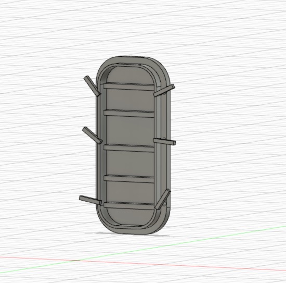Click the topmost horizontal crossbar inside the frame
This screenshot has height=283, width=286.
pos(129,87)
